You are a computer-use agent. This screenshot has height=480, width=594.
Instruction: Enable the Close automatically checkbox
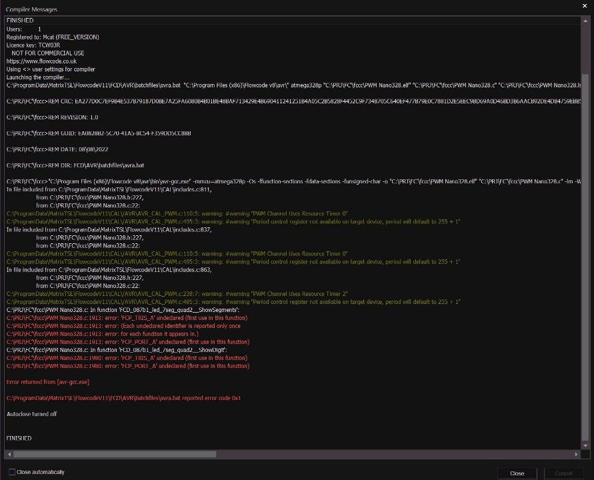11,472
